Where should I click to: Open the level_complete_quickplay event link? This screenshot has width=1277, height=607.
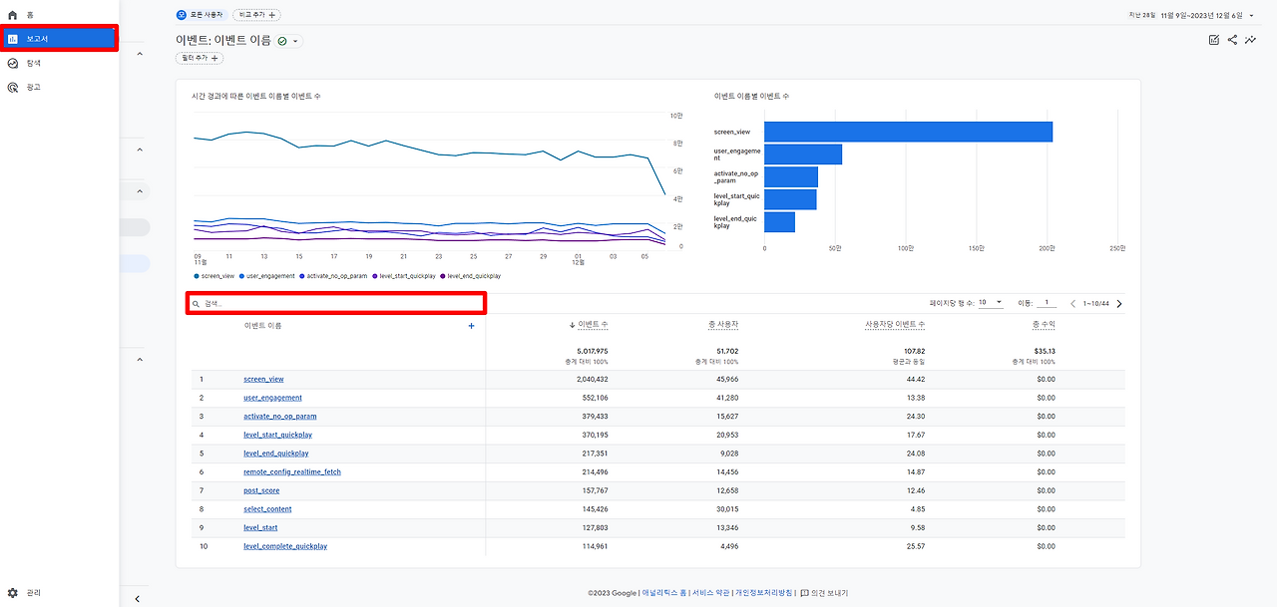click(285, 546)
